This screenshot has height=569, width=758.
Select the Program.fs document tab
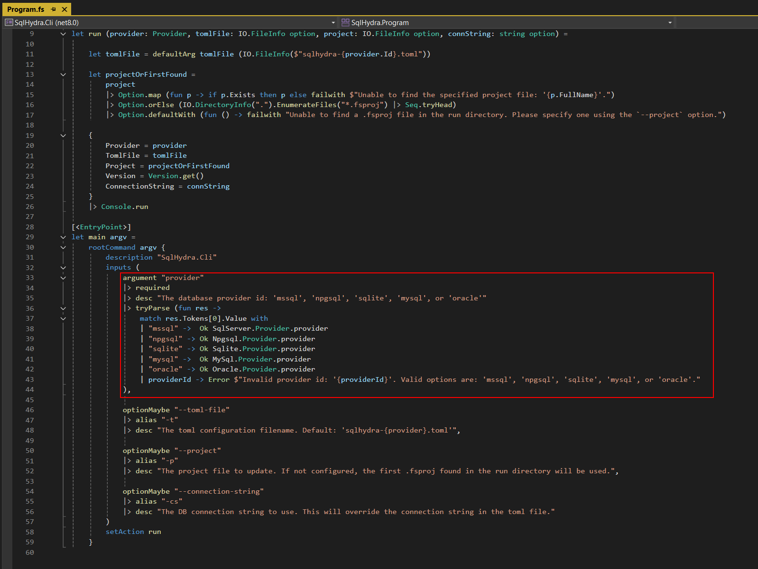pyautogui.click(x=26, y=9)
